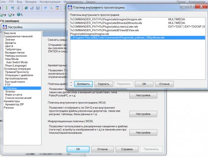Select Вид окна settings category
This screenshot has height=157, width=208.
point(10,33)
